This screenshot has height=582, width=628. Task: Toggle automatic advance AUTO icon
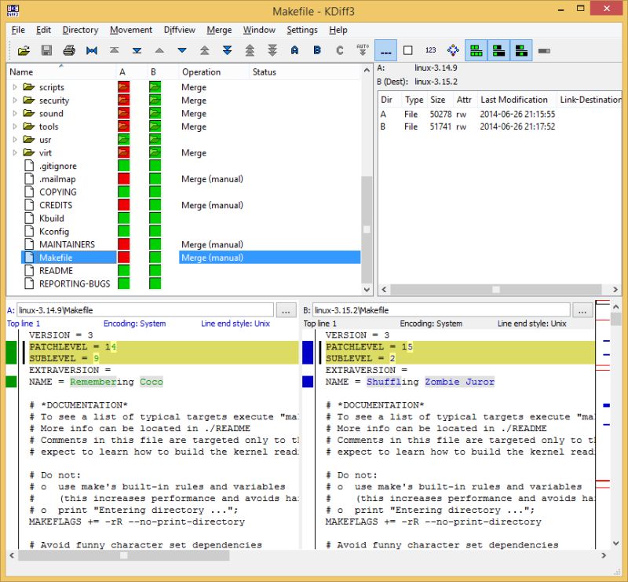tap(363, 50)
